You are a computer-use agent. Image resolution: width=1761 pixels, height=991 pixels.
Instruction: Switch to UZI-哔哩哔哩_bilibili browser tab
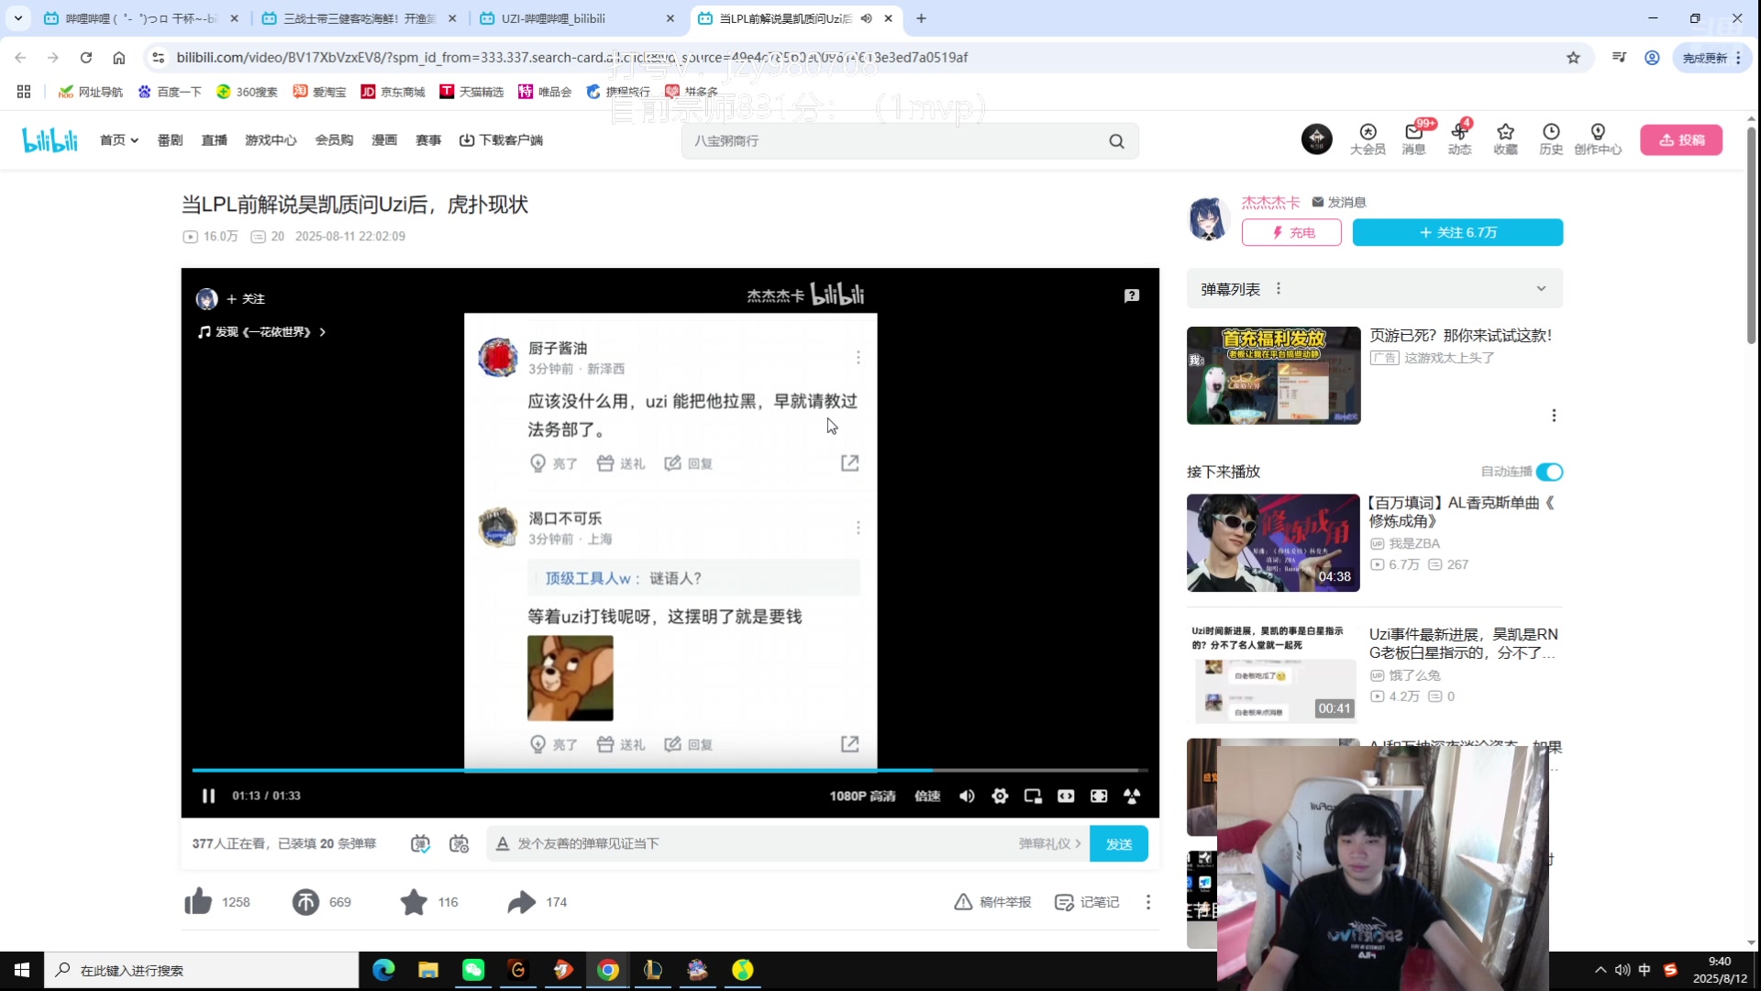[576, 18]
